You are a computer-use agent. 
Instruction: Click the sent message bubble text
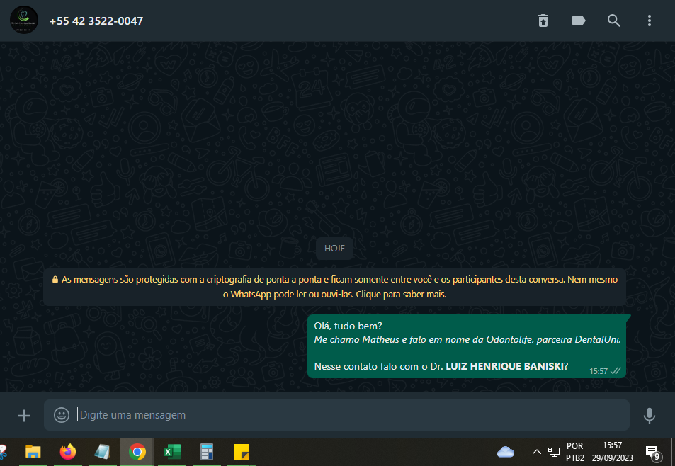click(x=467, y=346)
